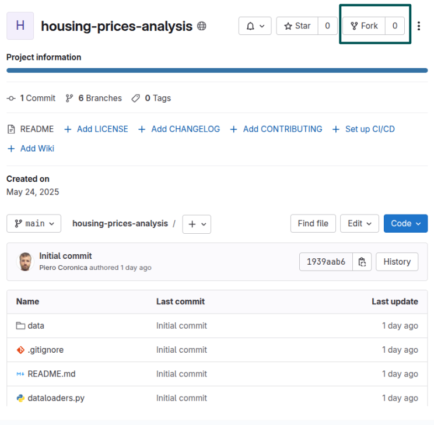Expand the Edit dropdown

(359, 223)
